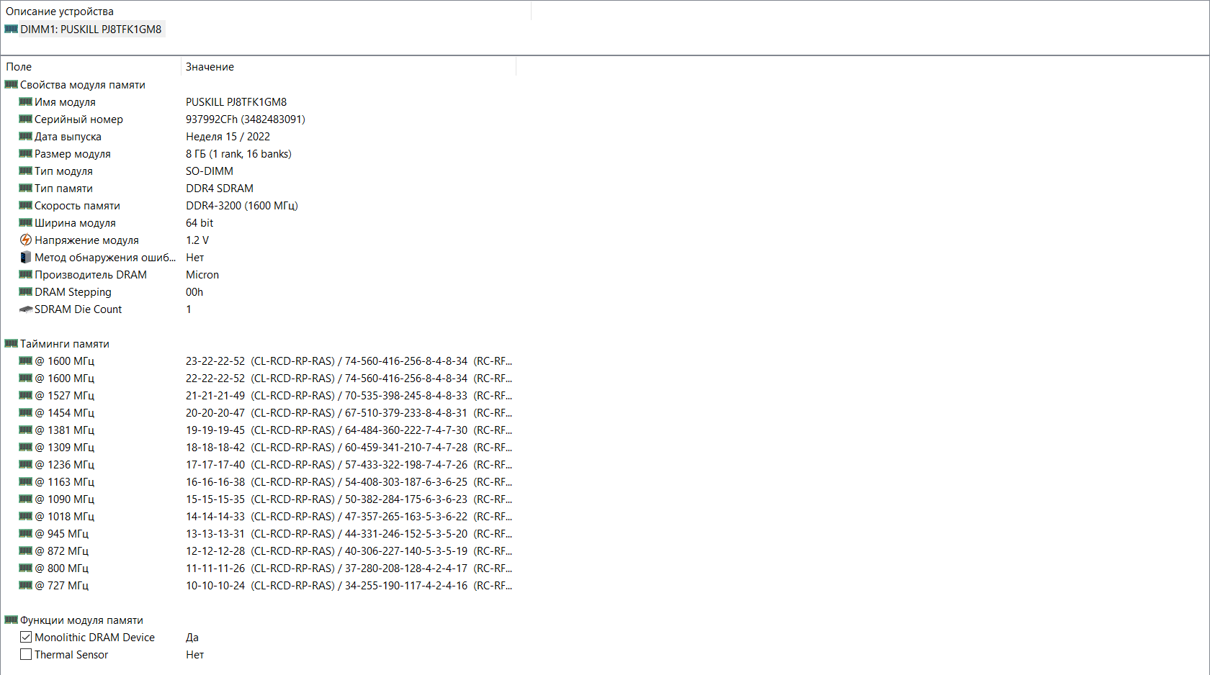Toggle the Thermal Sensor checkbox

click(x=26, y=654)
